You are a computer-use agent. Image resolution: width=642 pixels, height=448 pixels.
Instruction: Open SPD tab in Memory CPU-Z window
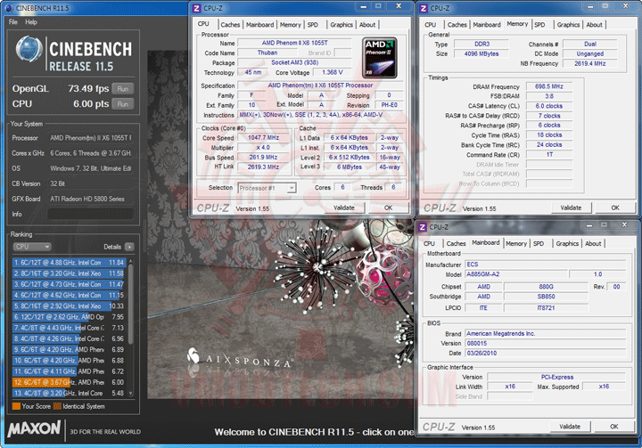(x=539, y=25)
